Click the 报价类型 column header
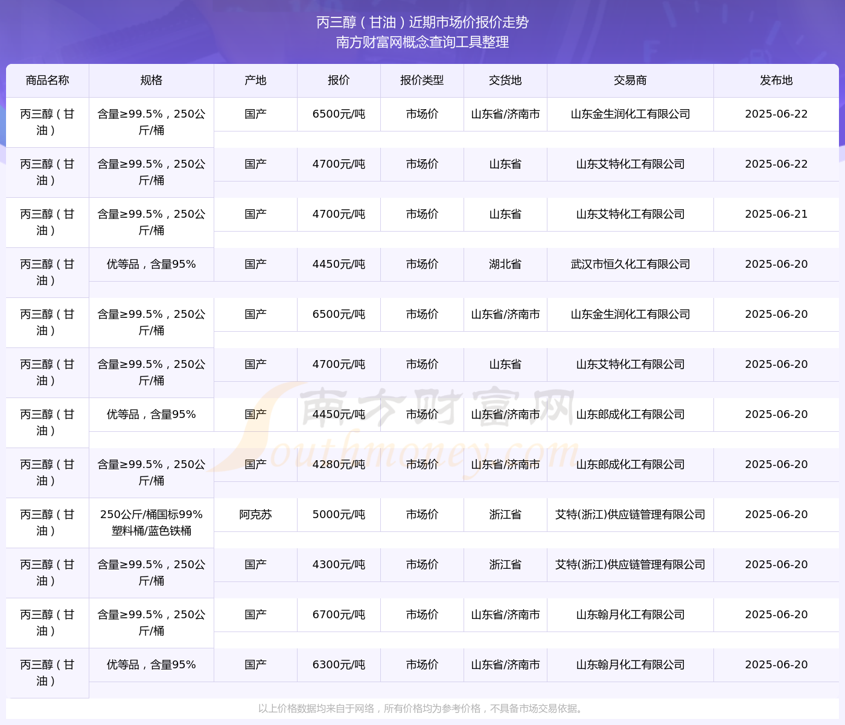The image size is (845, 725). click(x=422, y=80)
